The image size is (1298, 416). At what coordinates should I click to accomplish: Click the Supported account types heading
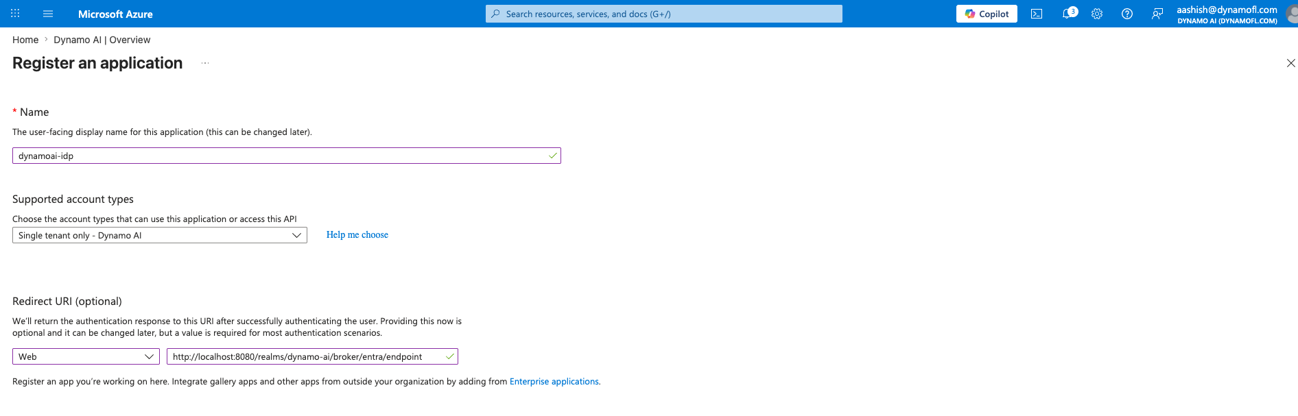pos(73,199)
